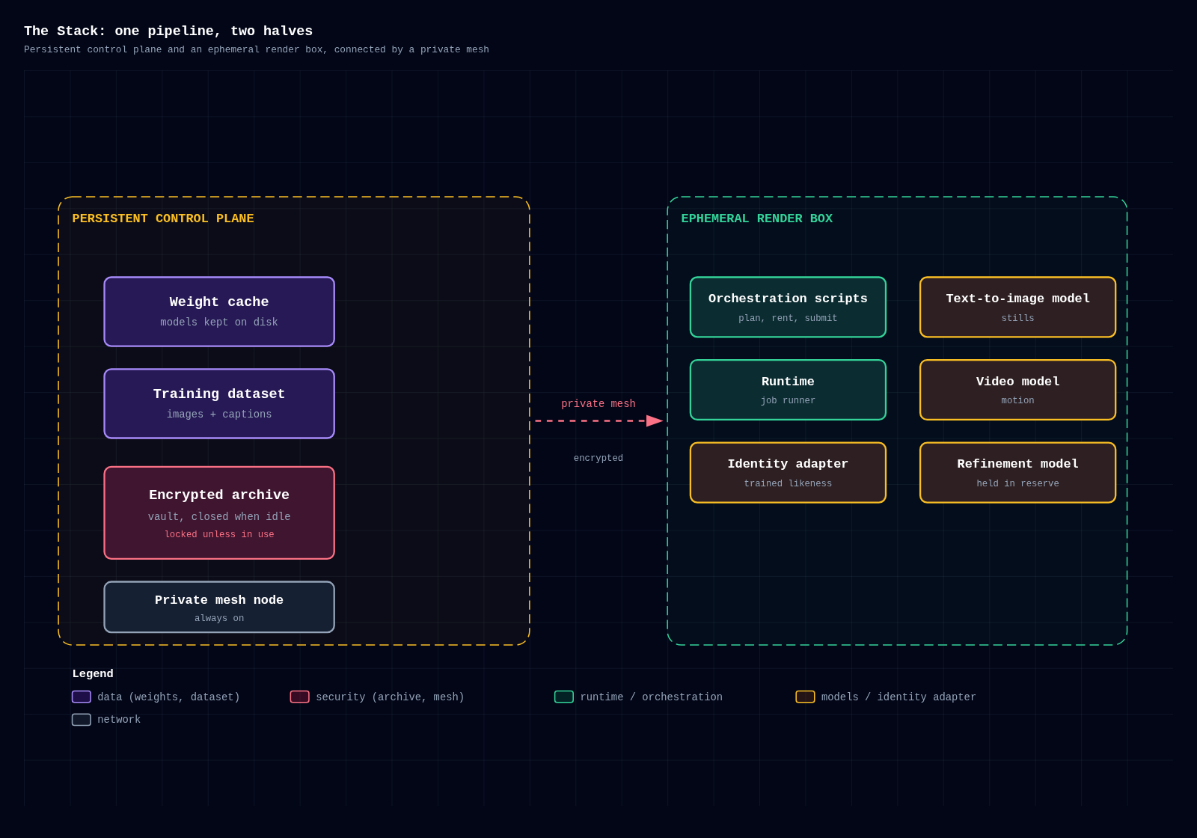Click the 'encrypted' label under arrow
This screenshot has width=1197, height=838.
pos(598,458)
